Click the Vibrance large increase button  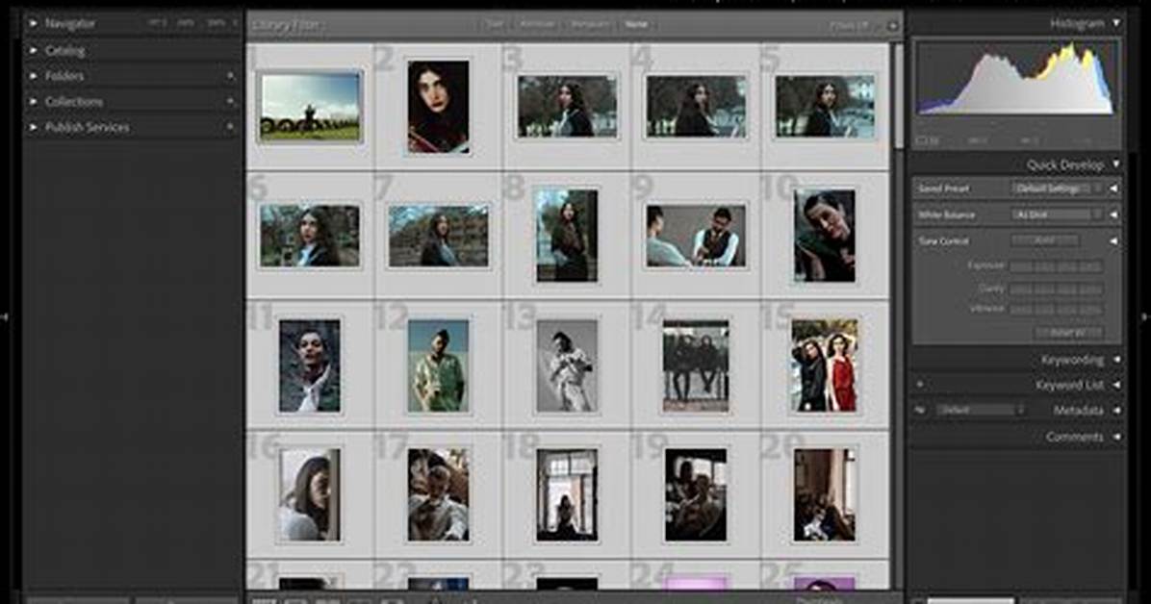click(1091, 310)
